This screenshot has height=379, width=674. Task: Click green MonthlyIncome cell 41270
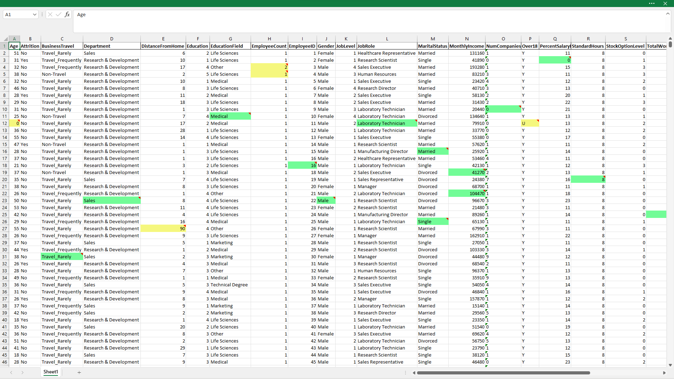467,172
